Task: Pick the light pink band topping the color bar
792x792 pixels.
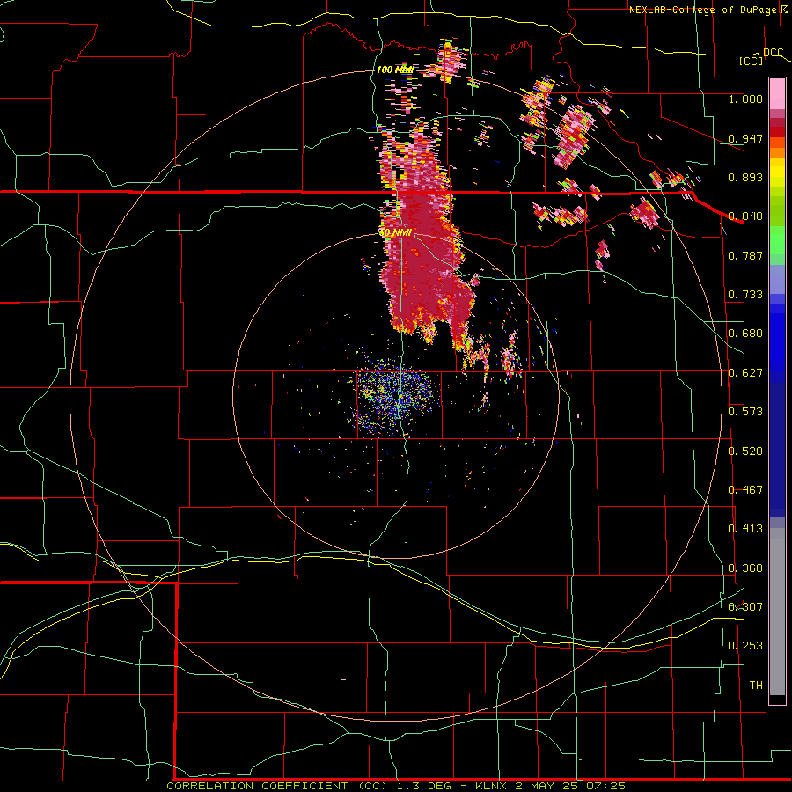Action: pyautogui.click(x=777, y=94)
